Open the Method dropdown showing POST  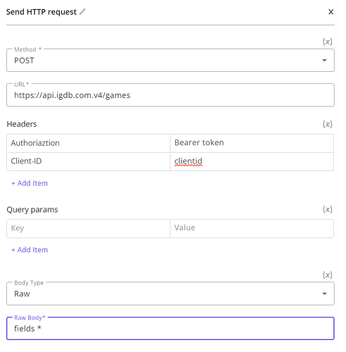(170, 61)
